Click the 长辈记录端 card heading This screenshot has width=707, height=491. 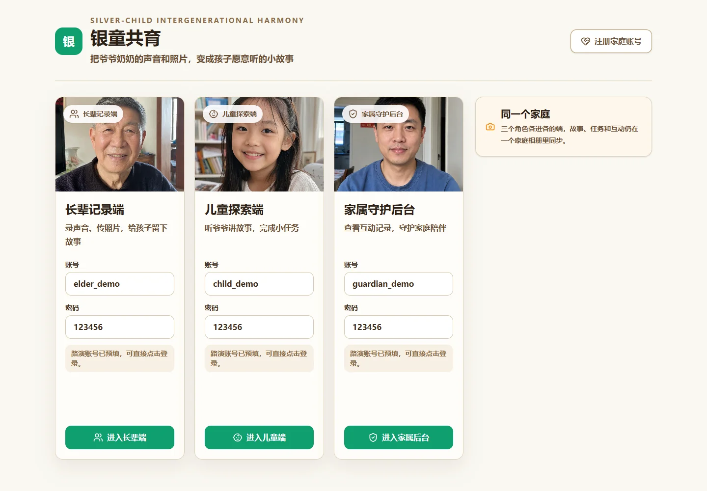pos(95,210)
